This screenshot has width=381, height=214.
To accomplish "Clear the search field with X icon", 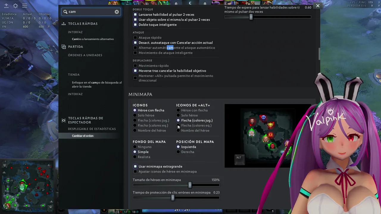I will pyautogui.click(x=117, y=12).
